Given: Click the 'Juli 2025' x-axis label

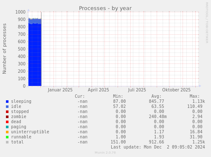Looking at the screenshot, I should [x=137, y=90].
